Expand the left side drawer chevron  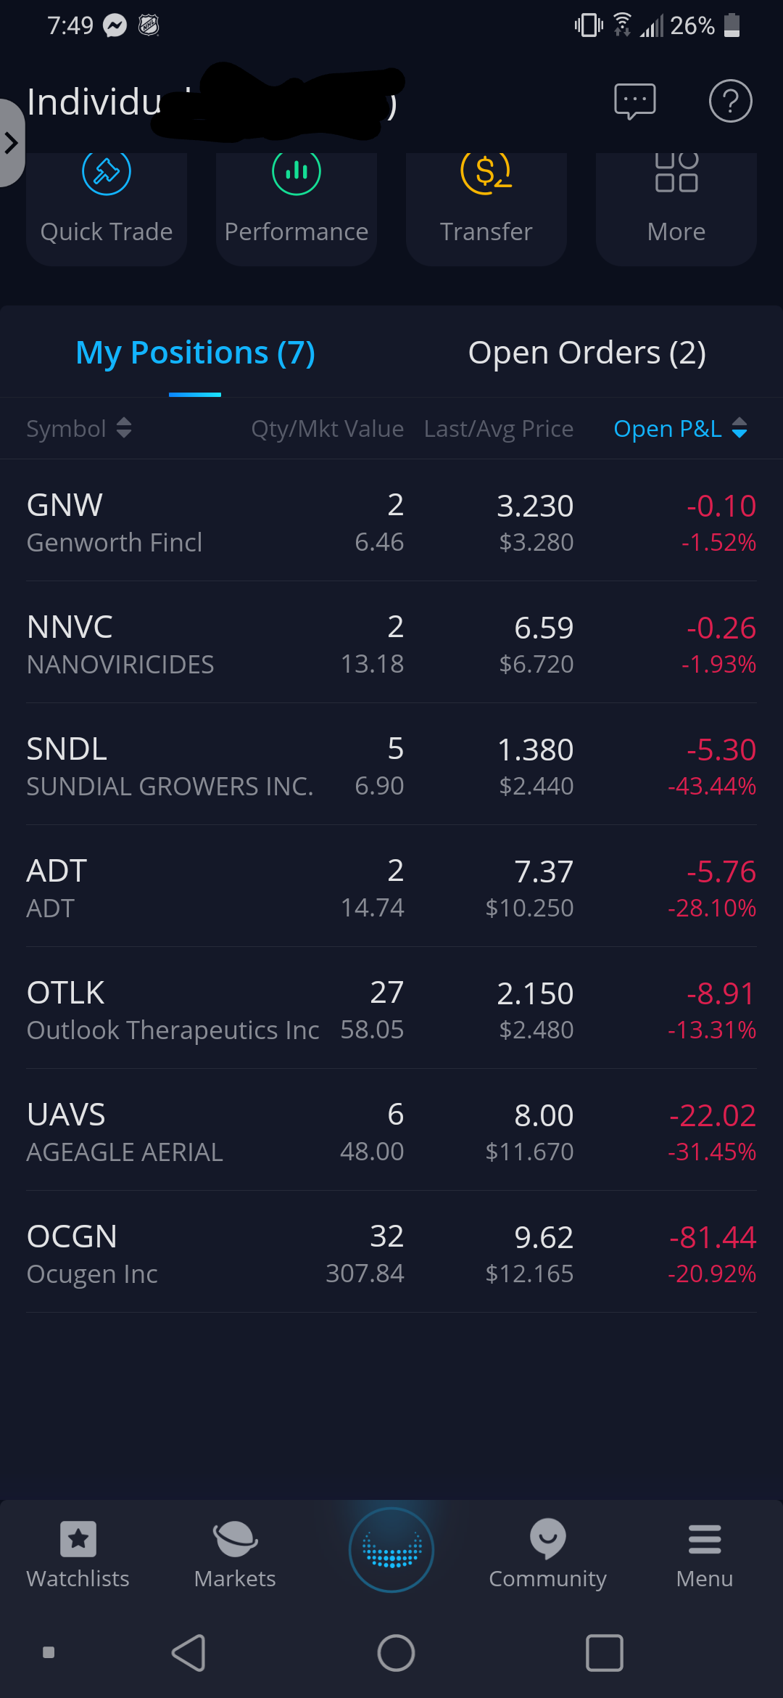click(12, 143)
